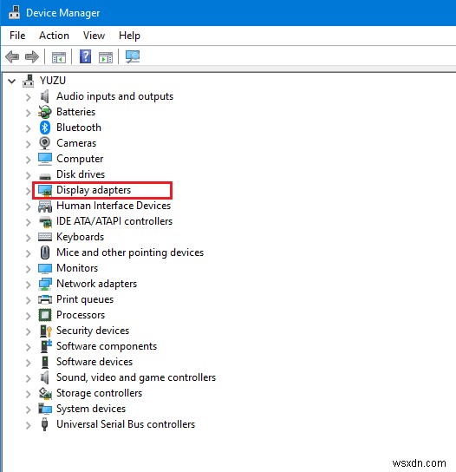The image size is (456, 472).
Task: Click the Security devices key icon
Action: click(x=46, y=331)
